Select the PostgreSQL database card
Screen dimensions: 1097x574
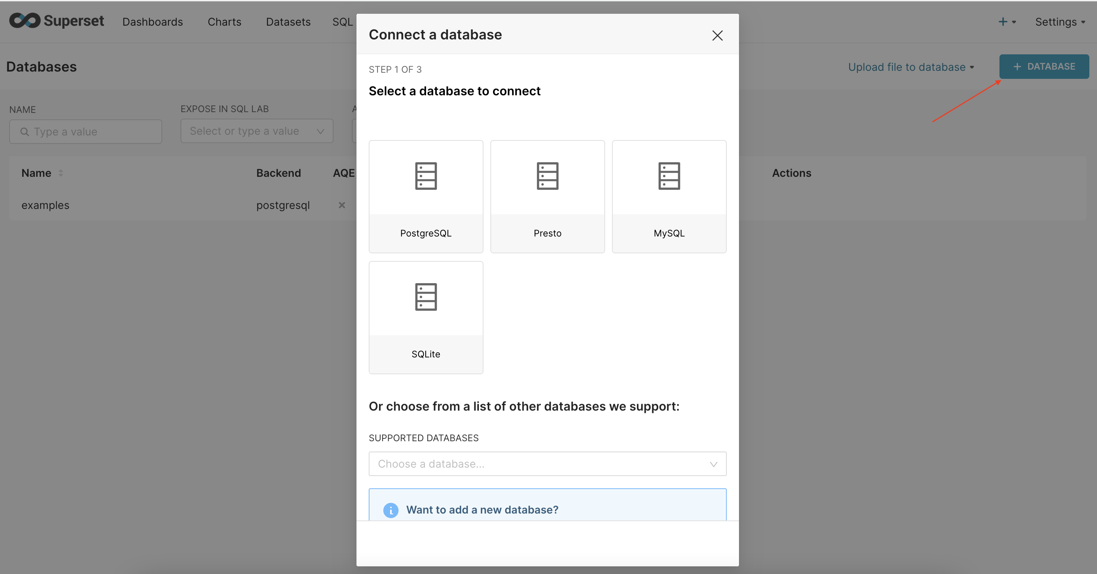pyautogui.click(x=425, y=197)
